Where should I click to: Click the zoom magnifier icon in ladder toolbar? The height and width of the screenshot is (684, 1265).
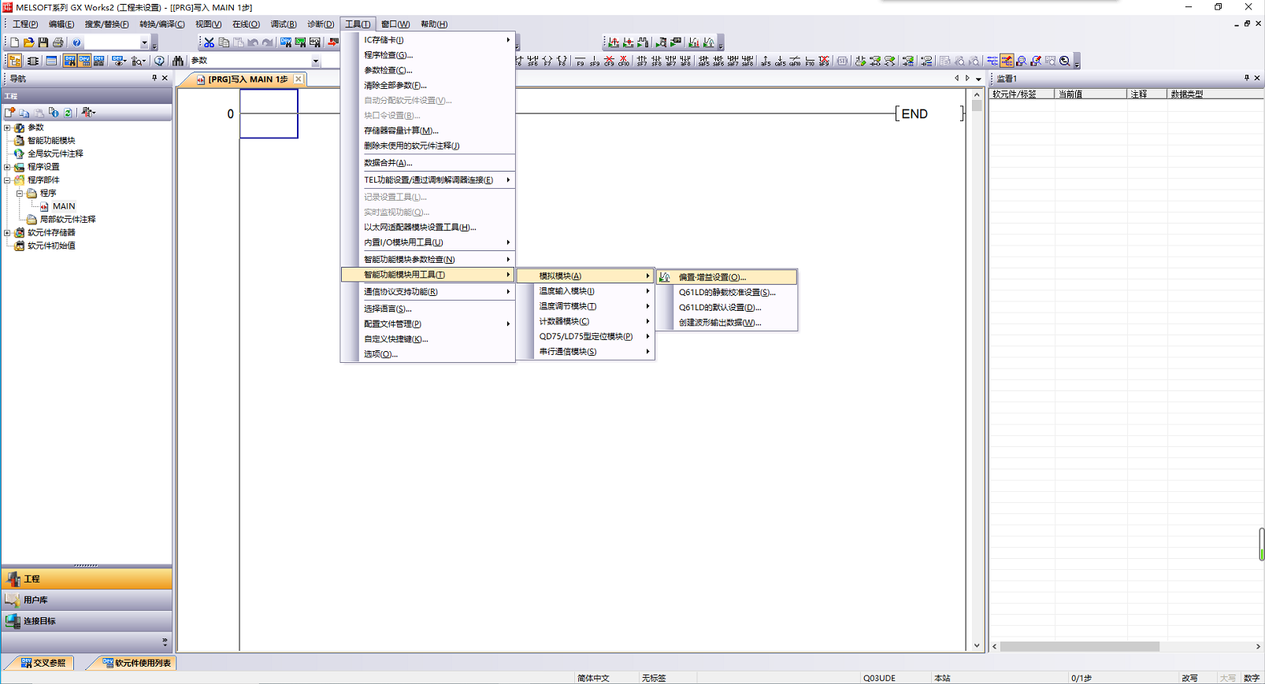coord(1065,61)
